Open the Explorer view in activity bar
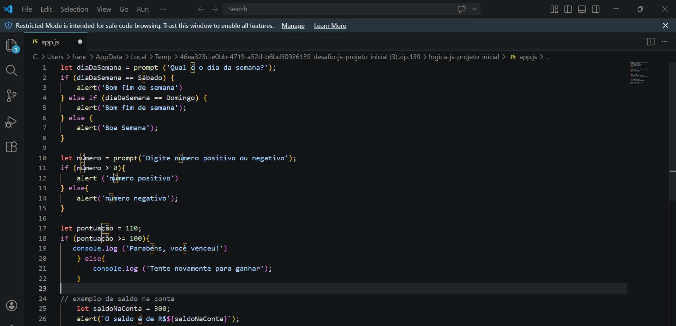676x326 pixels. [12, 45]
